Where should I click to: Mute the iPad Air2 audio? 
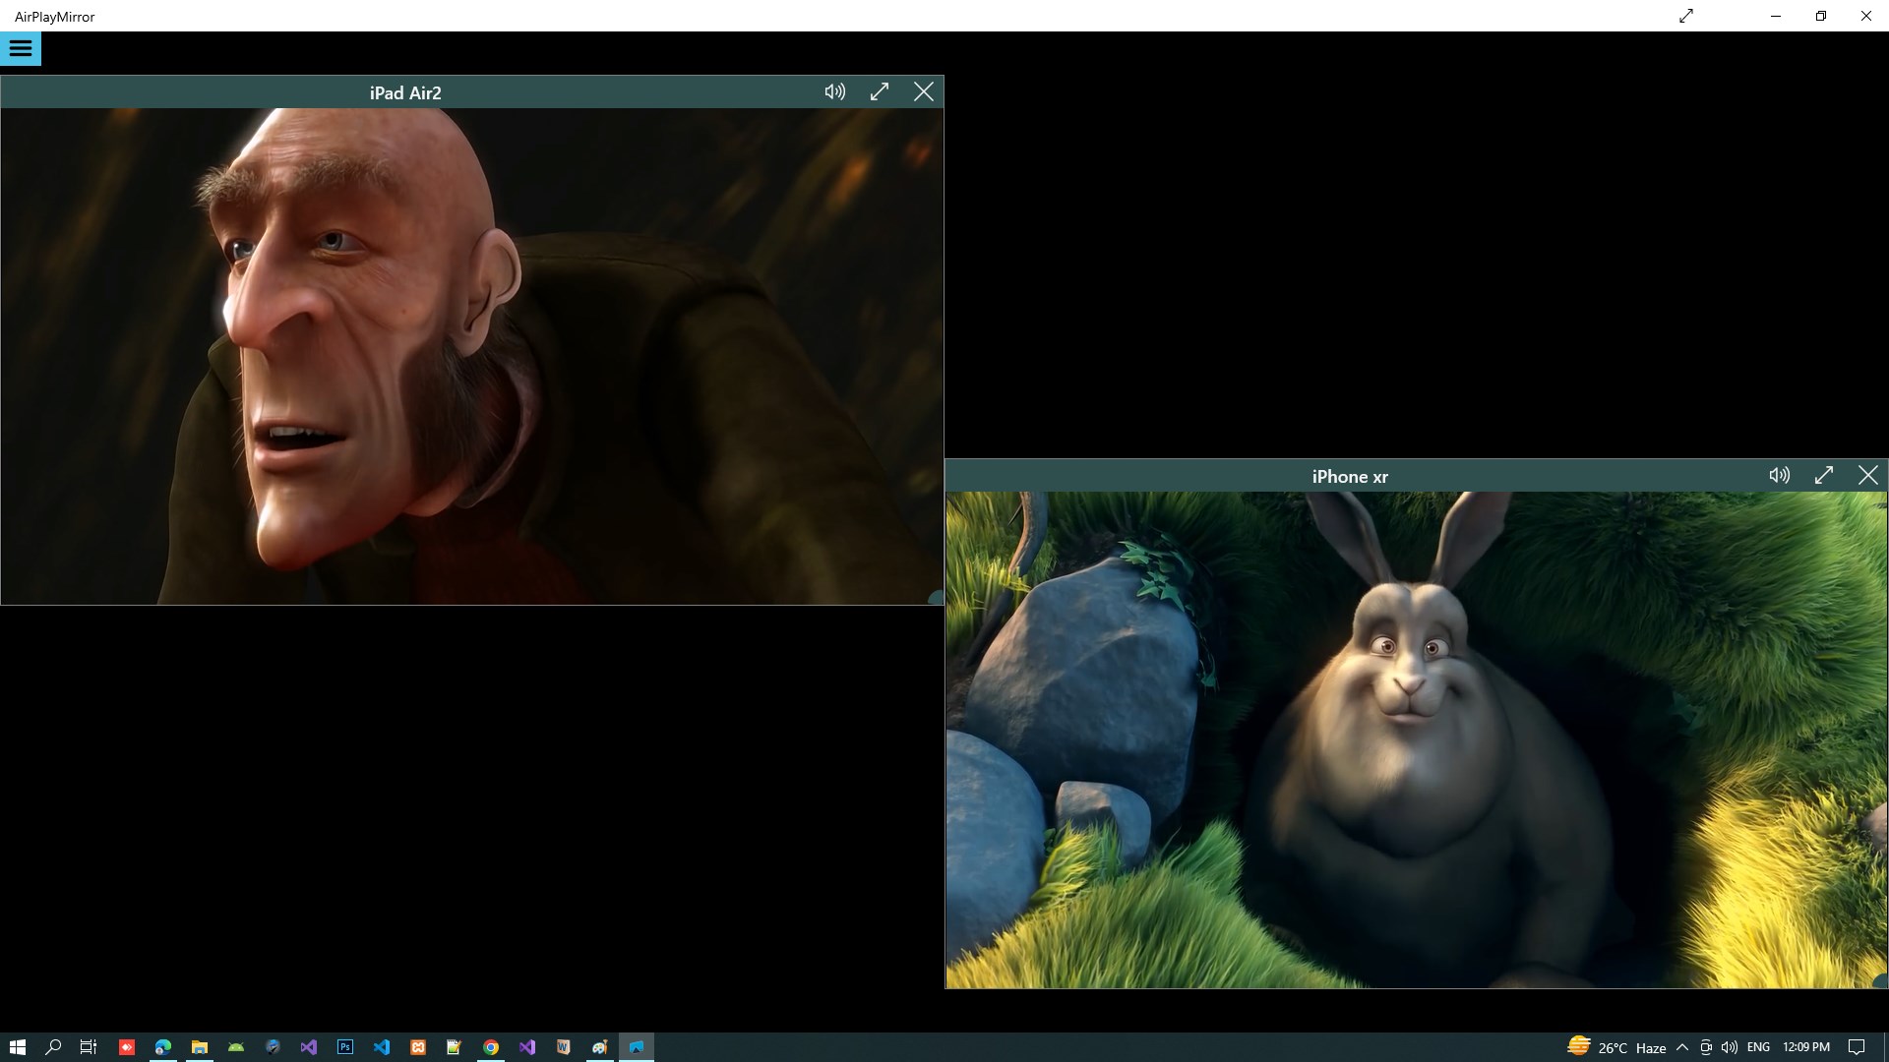click(834, 91)
